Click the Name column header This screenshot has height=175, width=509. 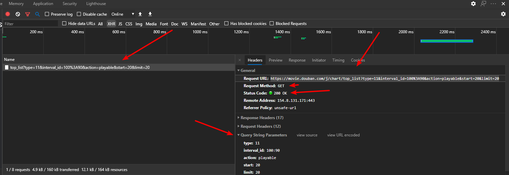(118, 60)
